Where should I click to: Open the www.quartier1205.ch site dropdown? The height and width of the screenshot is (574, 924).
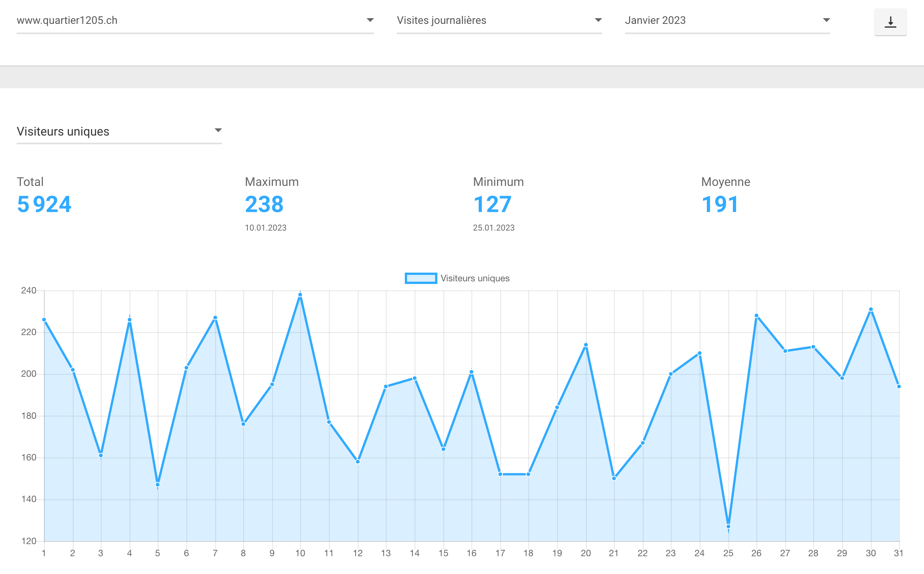[195, 20]
